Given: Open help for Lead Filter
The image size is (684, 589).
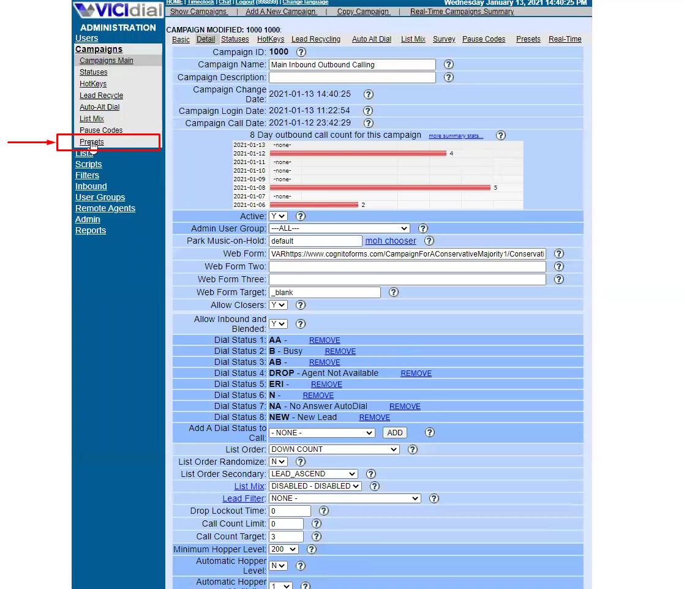Looking at the screenshot, I should click(434, 498).
